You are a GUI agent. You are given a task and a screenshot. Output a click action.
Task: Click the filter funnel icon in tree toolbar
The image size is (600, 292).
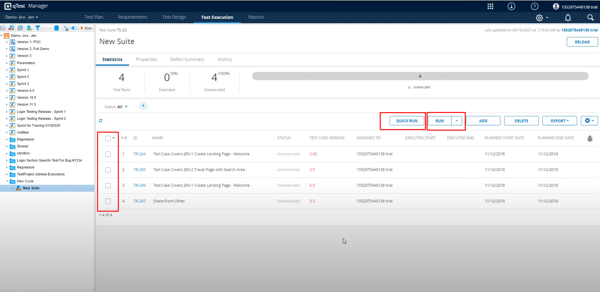38,28
